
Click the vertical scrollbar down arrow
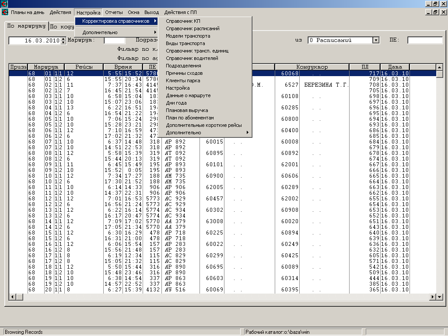[x=440, y=297]
